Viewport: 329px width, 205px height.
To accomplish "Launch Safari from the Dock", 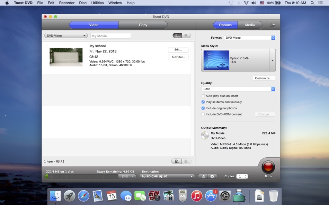I will click(83, 196).
